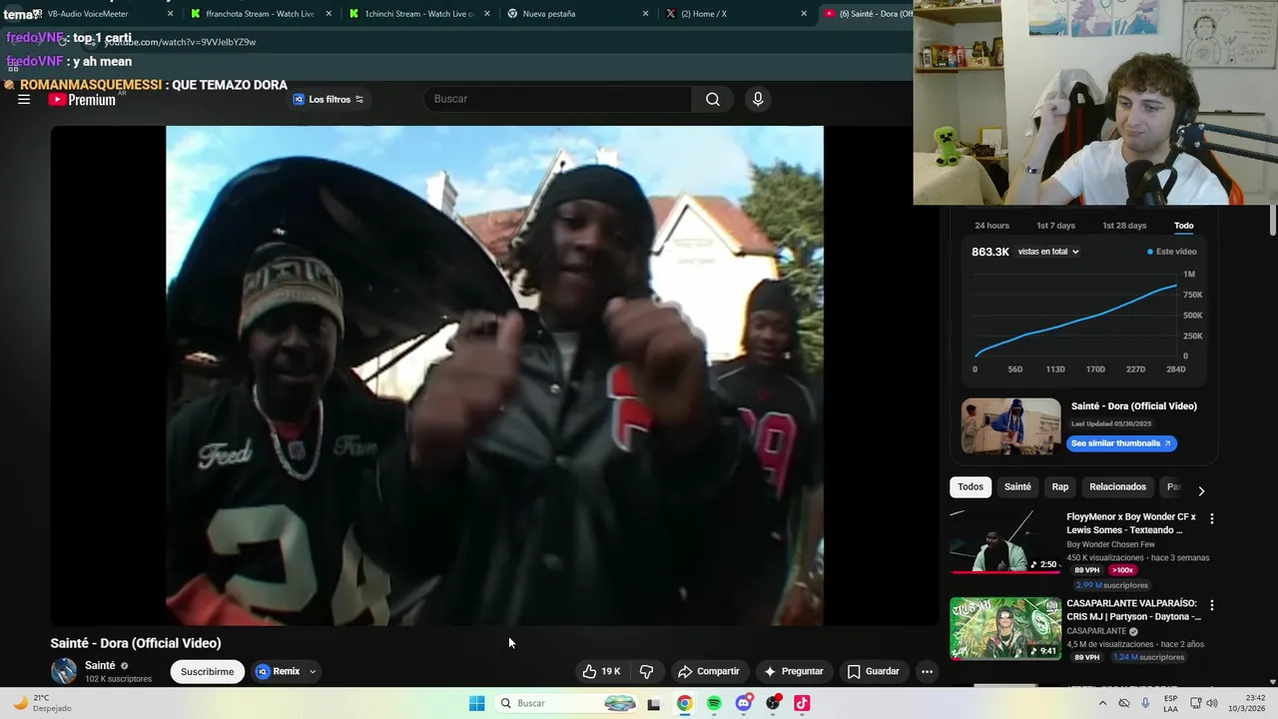This screenshot has width=1278, height=719.
Task: Open Los filtros options
Action: tap(328, 99)
